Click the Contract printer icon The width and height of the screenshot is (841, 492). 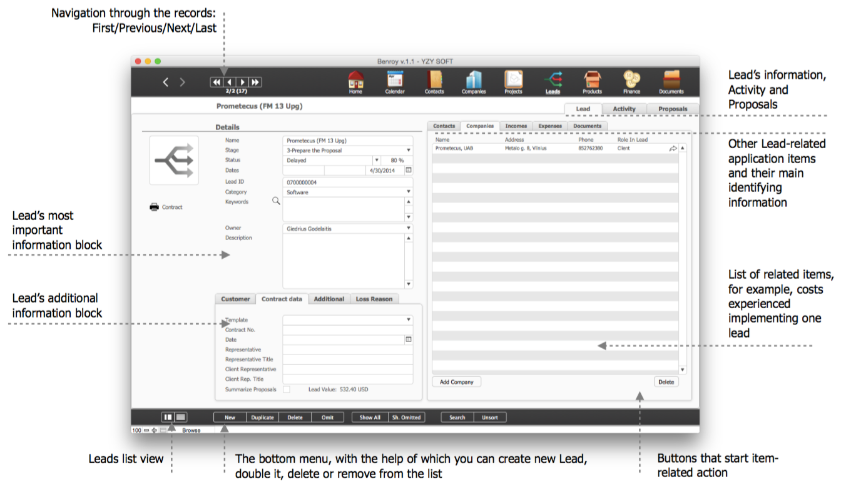click(155, 207)
